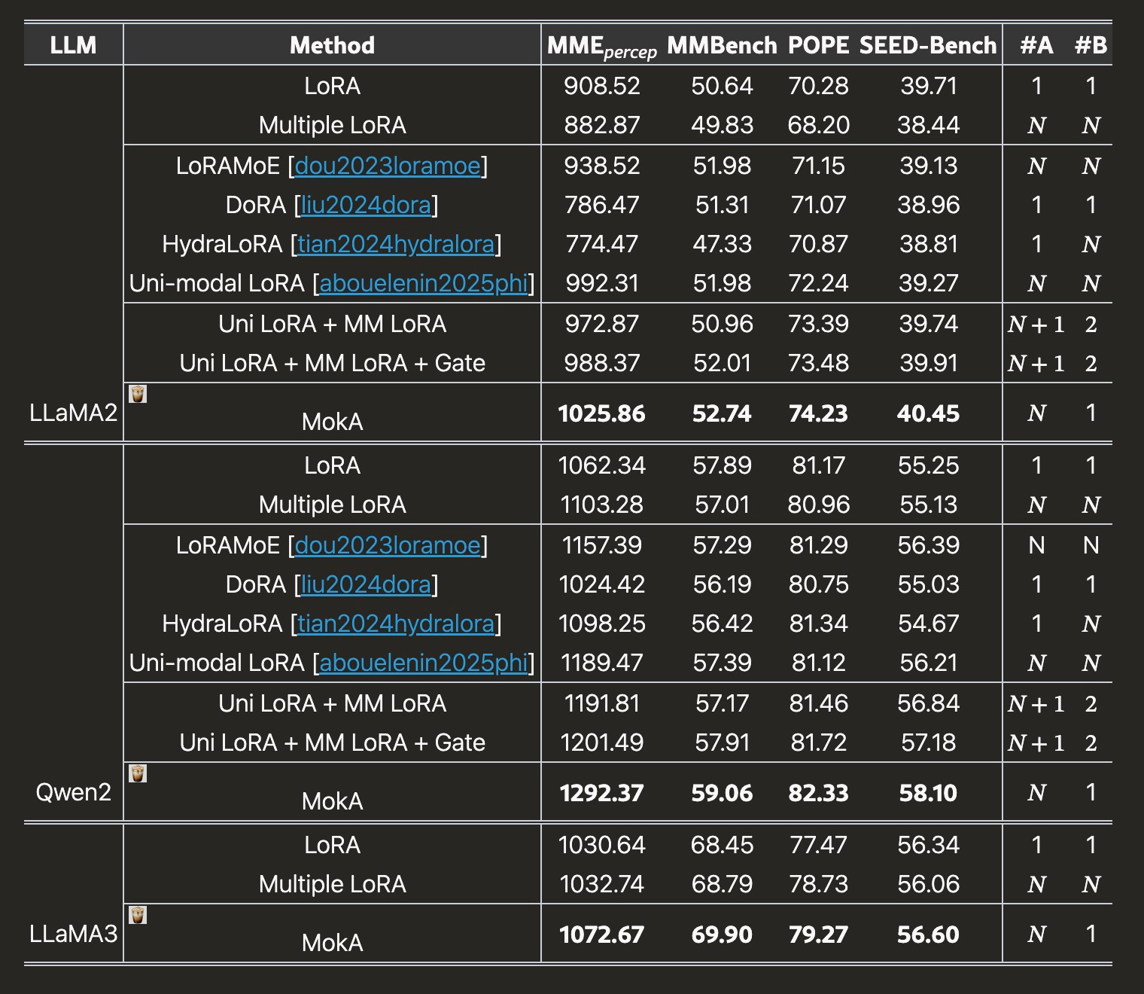The width and height of the screenshot is (1144, 994).
Task: Click the bold 74.23 POPE value
Action: pos(818,413)
